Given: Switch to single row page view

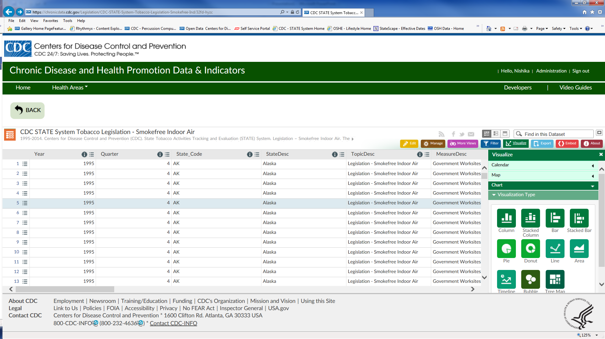Looking at the screenshot, I should tap(505, 134).
